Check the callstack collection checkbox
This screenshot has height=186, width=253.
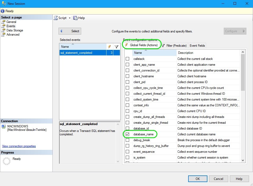tap(128, 59)
